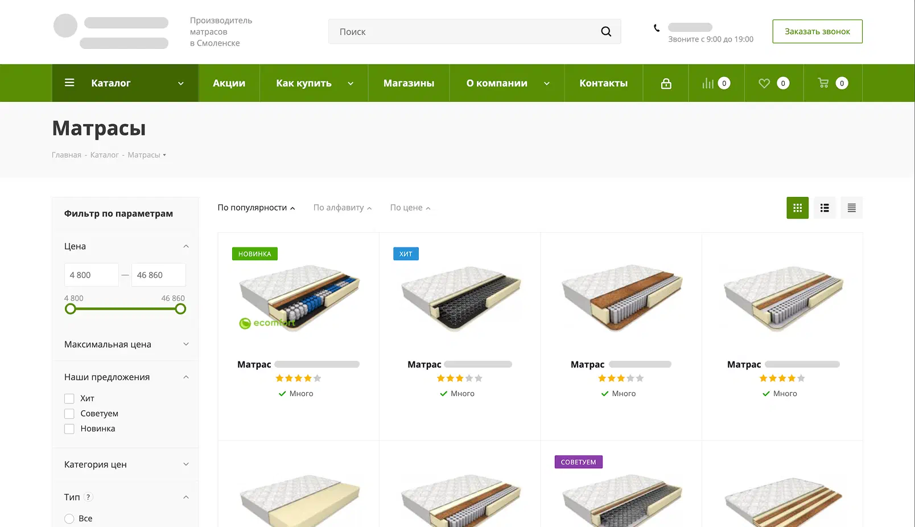Screen dimensions: 915x527
Task: Open the ecomfort mattress image
Action: (299, 297)
